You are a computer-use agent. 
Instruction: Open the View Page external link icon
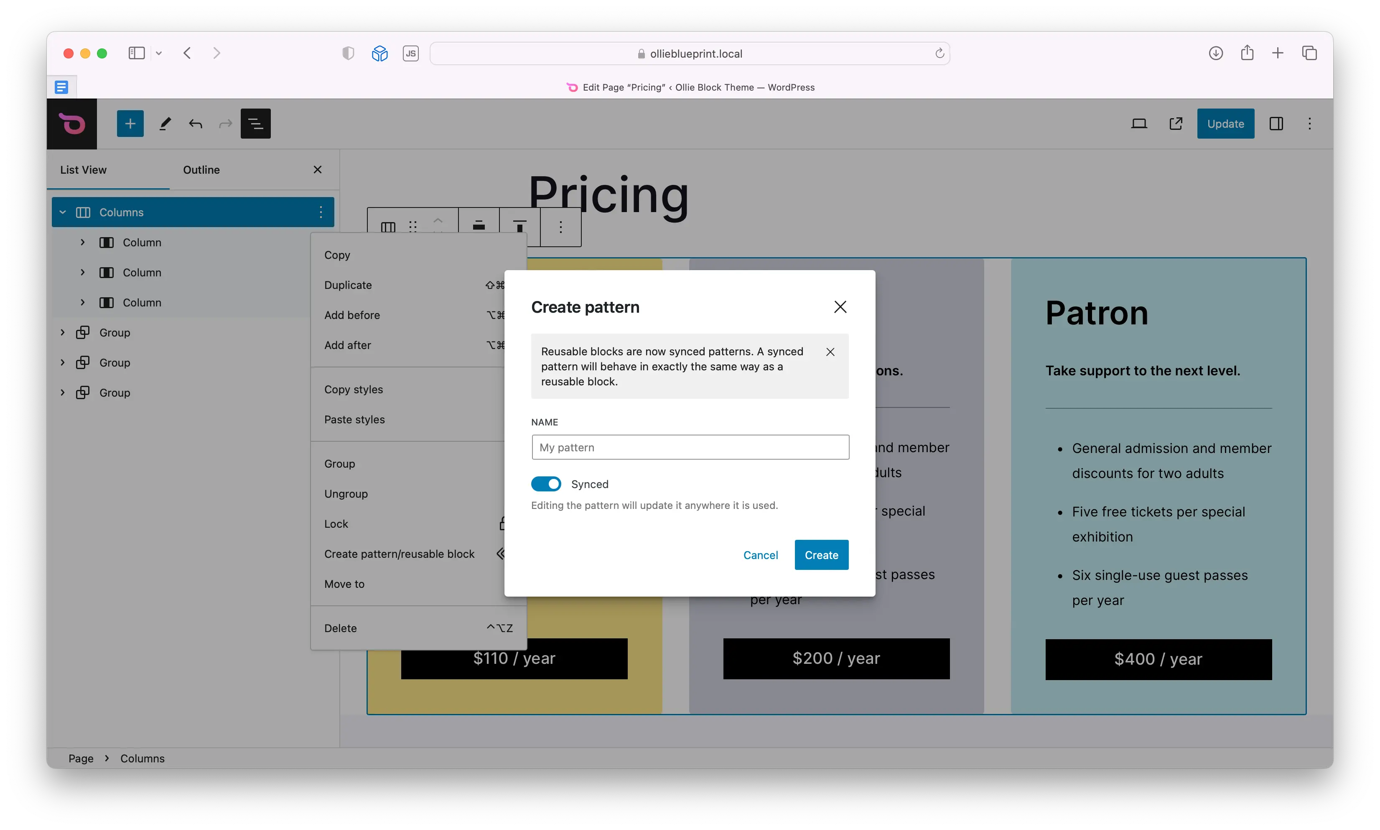(x=1175, y=124)
